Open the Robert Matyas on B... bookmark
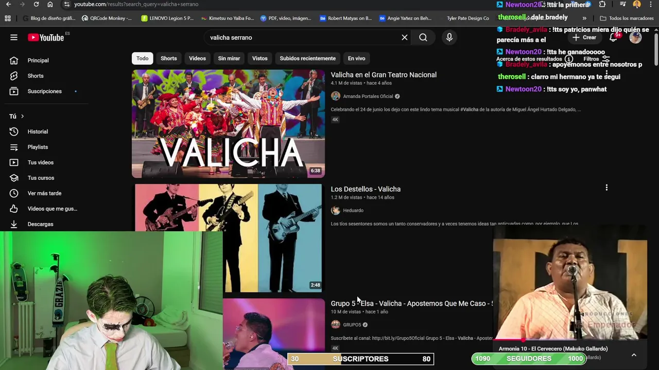This screenshot has height=370, width=659. coord(345,18)
